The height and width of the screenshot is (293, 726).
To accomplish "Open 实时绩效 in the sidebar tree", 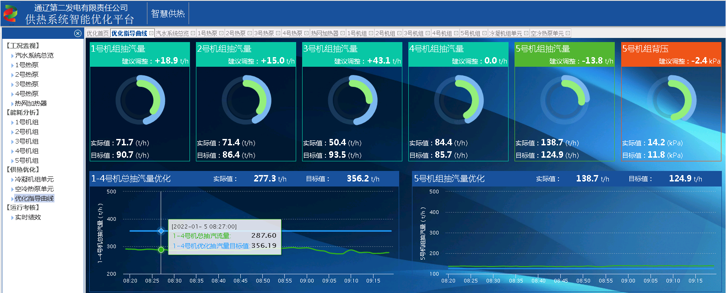I will (28, 217).
